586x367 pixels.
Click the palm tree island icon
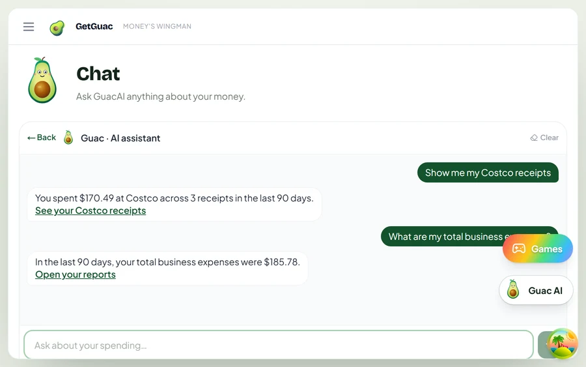point(563,344)
